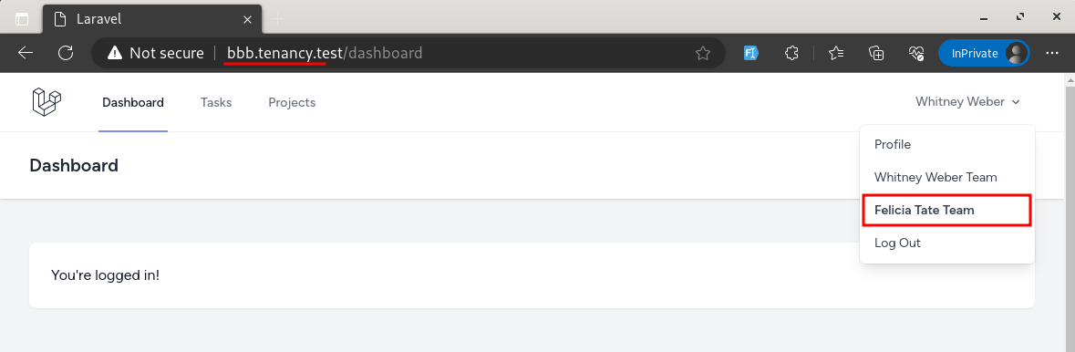
Task: Open the Favorites list icon
Action: coord(836,53)
